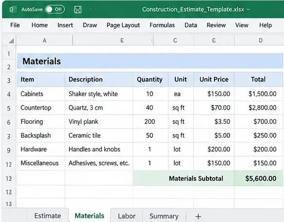The height and width of the screenshot is (222, 284).
Task: Select the quantity 40 cell
Action: point(151,108)
